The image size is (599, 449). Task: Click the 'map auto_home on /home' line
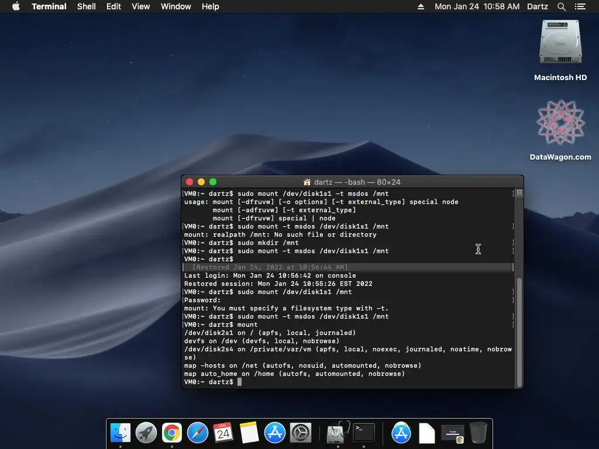coord(295,374)
